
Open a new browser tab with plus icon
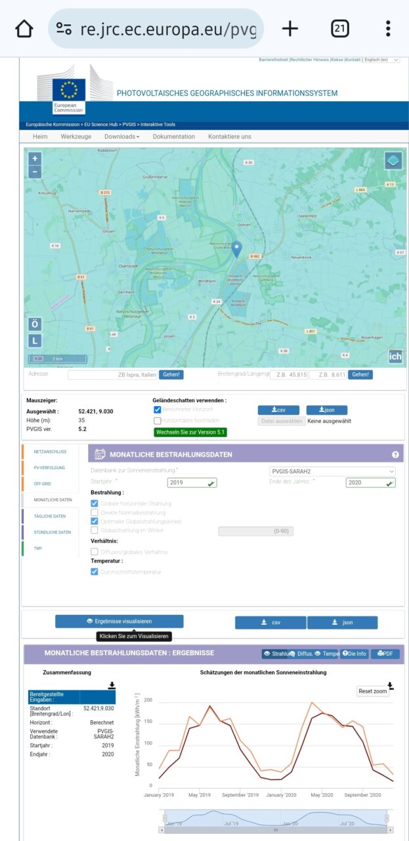290,28
